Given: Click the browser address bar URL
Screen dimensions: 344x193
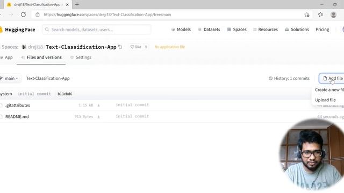Looking at the screenshot, I should click(107, 14).
